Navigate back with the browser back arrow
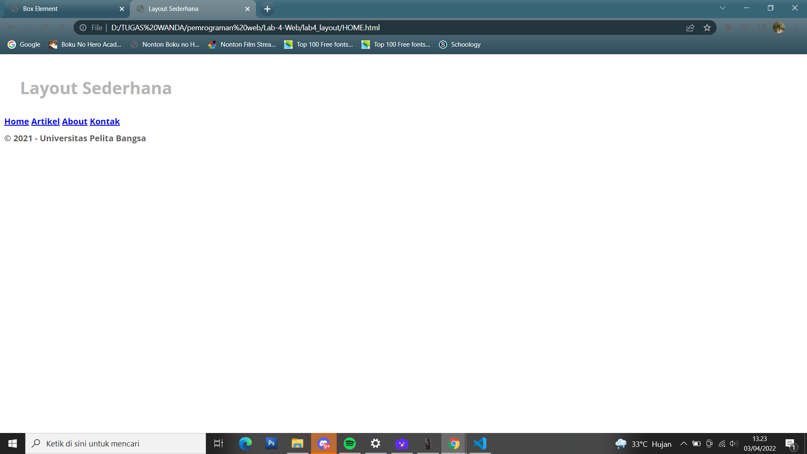 tap(12, 27)
